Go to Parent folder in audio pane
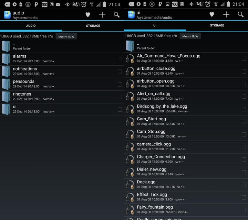Screen dimensions: 248x220 (62, 46)
